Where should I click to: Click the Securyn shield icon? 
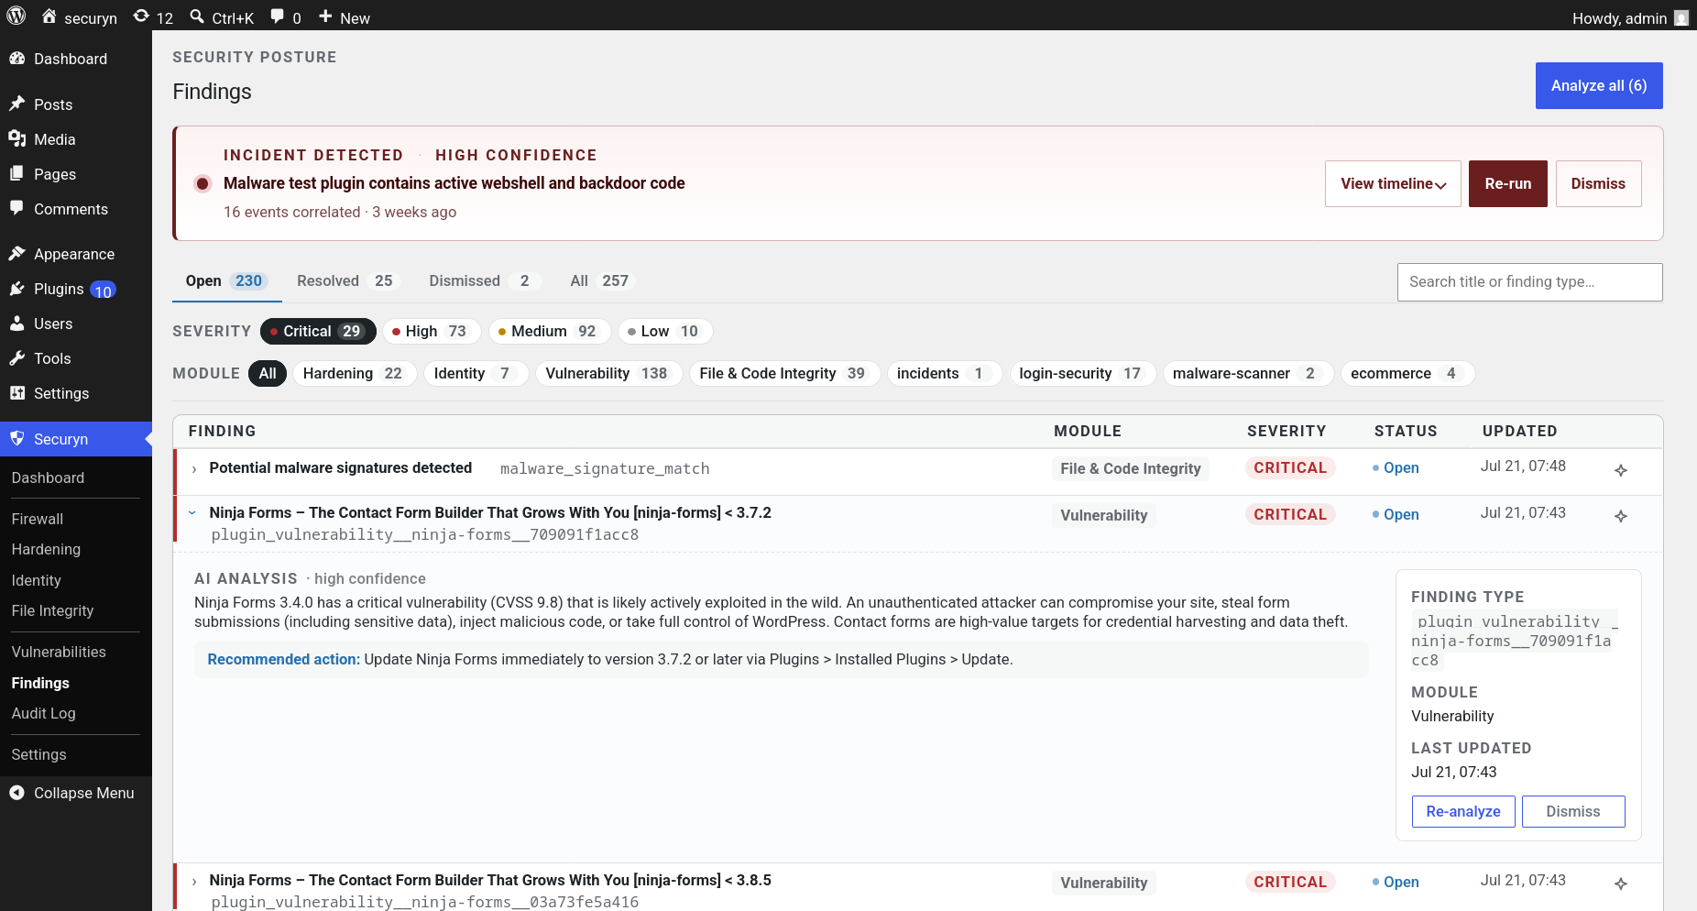pos(16,439)
